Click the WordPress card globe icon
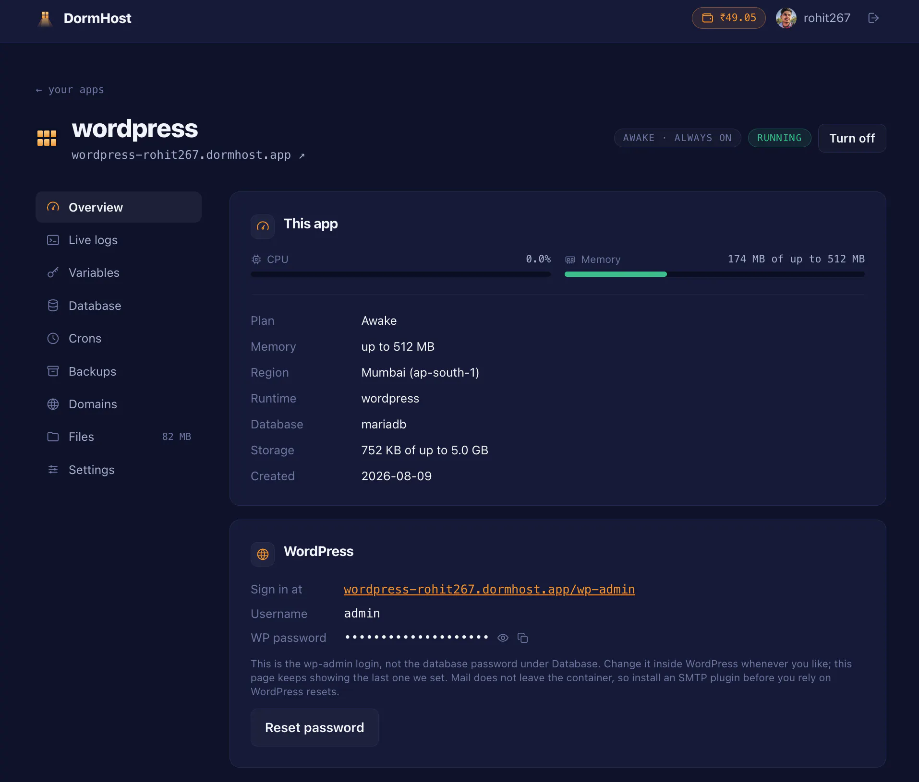This screenshot has width=919, height=782. coord(263,554)
